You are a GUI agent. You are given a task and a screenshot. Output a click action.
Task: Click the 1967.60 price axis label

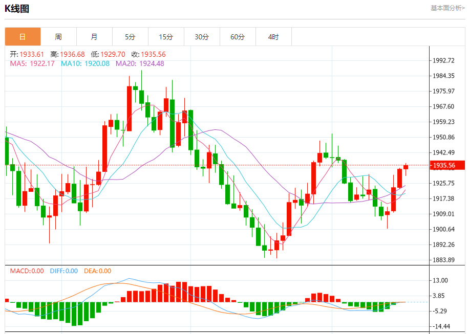tap(443, 107)
